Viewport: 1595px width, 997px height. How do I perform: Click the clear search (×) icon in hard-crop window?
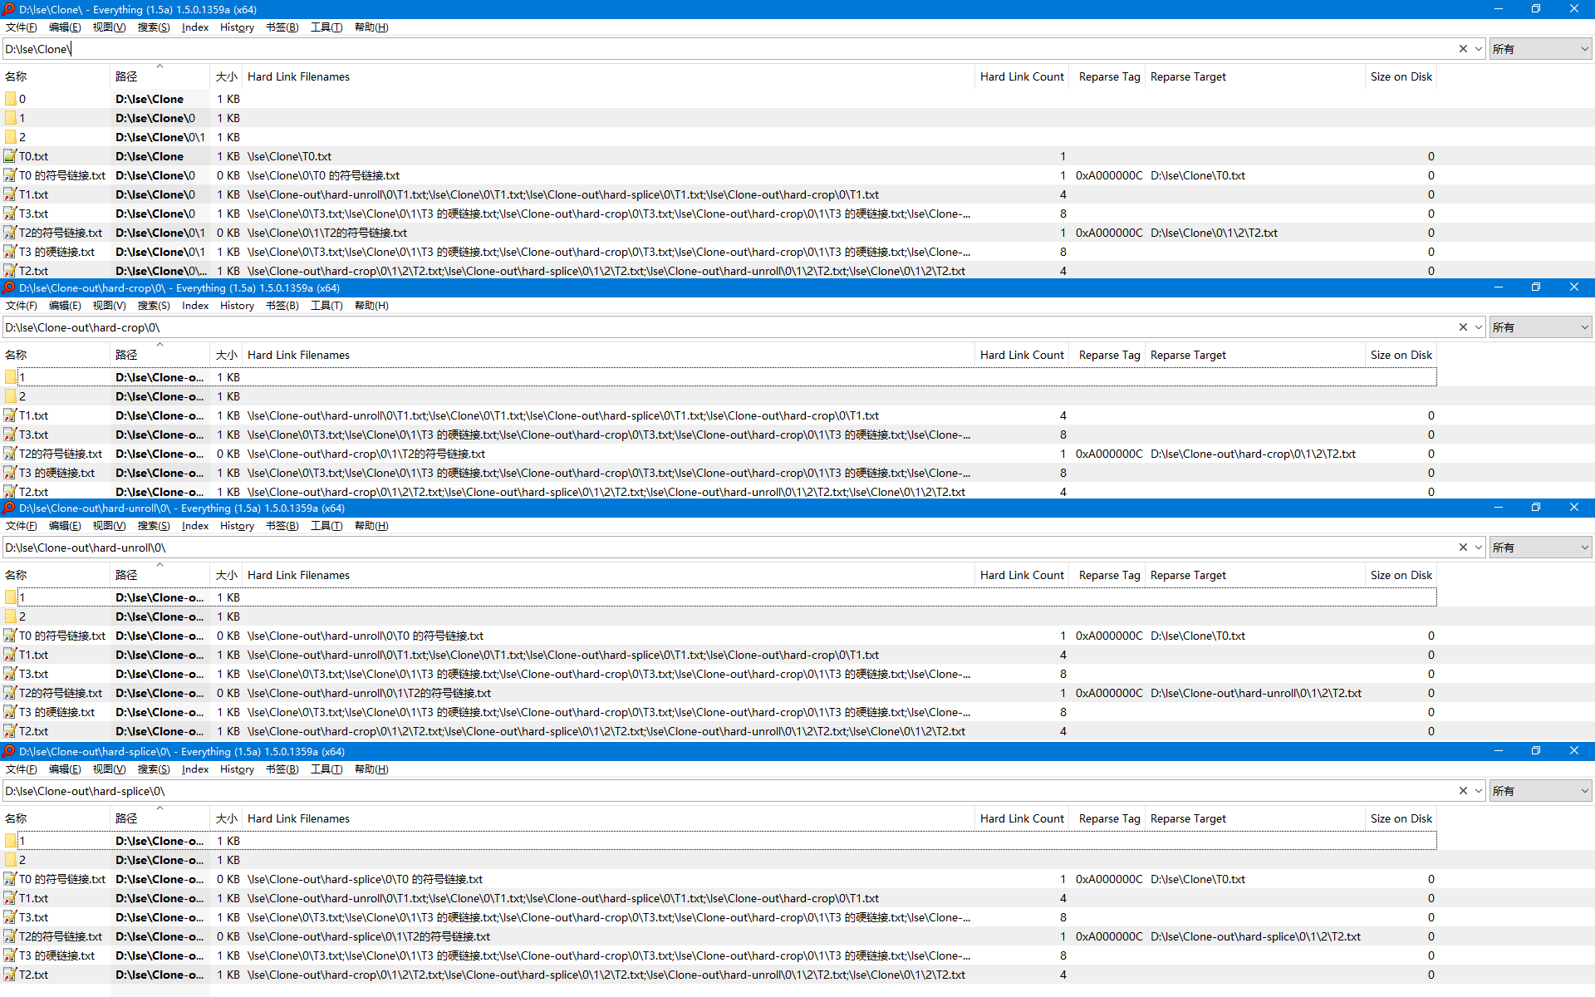point(1463,327)
